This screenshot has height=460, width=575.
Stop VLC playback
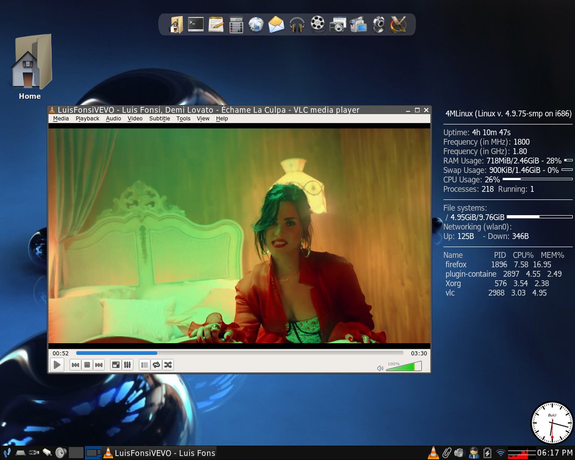tap(87, 365)
